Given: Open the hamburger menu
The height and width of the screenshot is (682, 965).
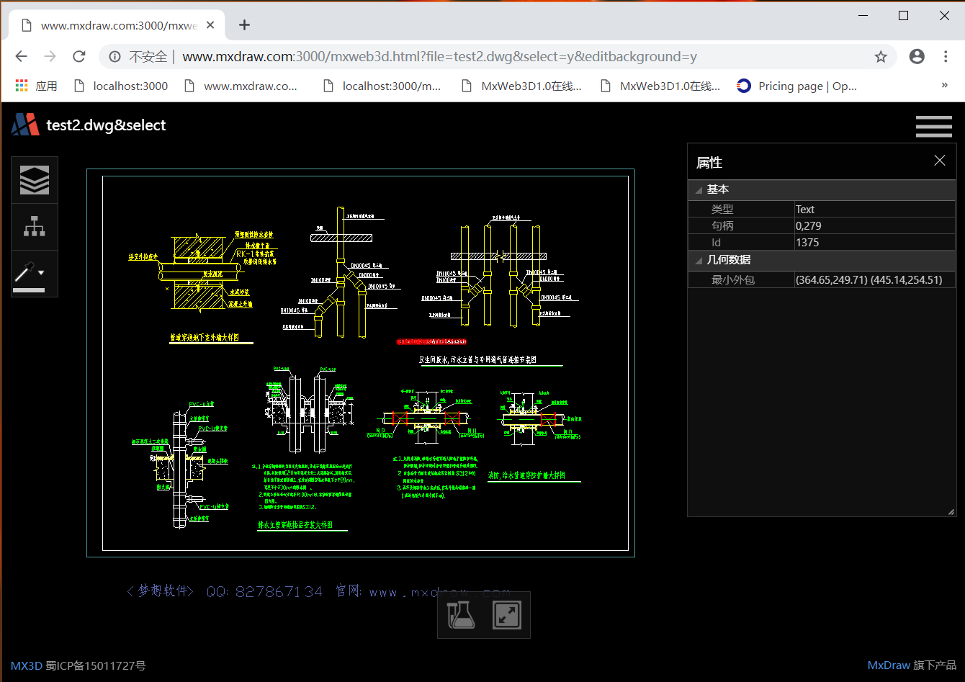Looking at the screenshot, I should [x=934, y=126].
